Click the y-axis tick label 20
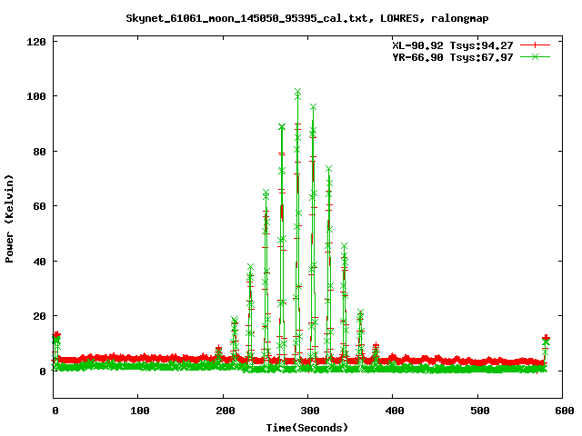582x436 pixels. click(x=41, y=316)
